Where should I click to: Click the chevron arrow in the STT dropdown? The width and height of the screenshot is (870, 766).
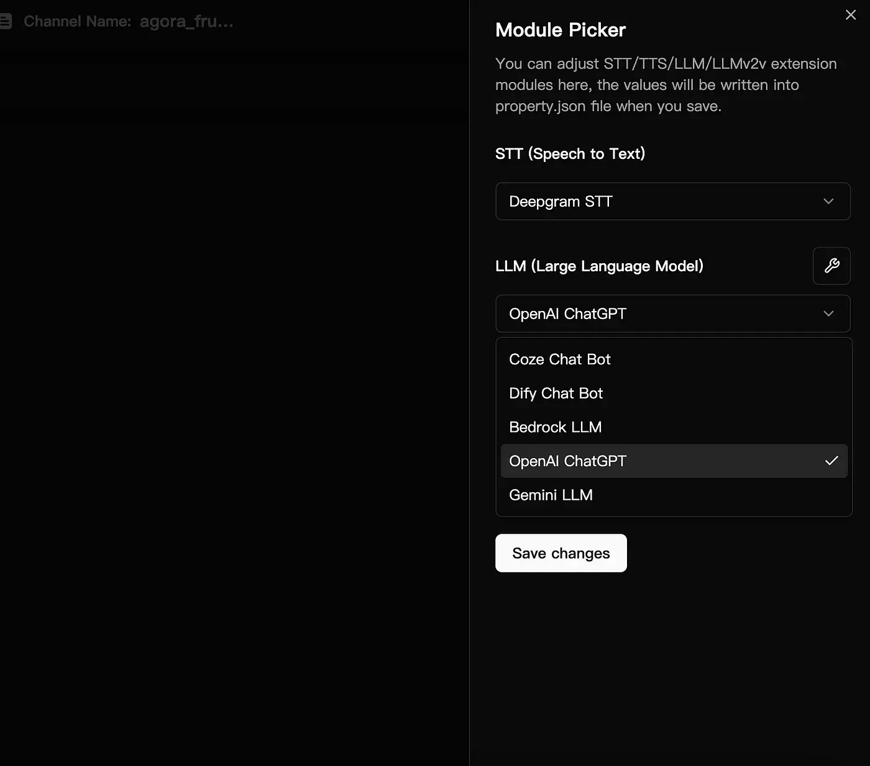click(x=828, y=201)
